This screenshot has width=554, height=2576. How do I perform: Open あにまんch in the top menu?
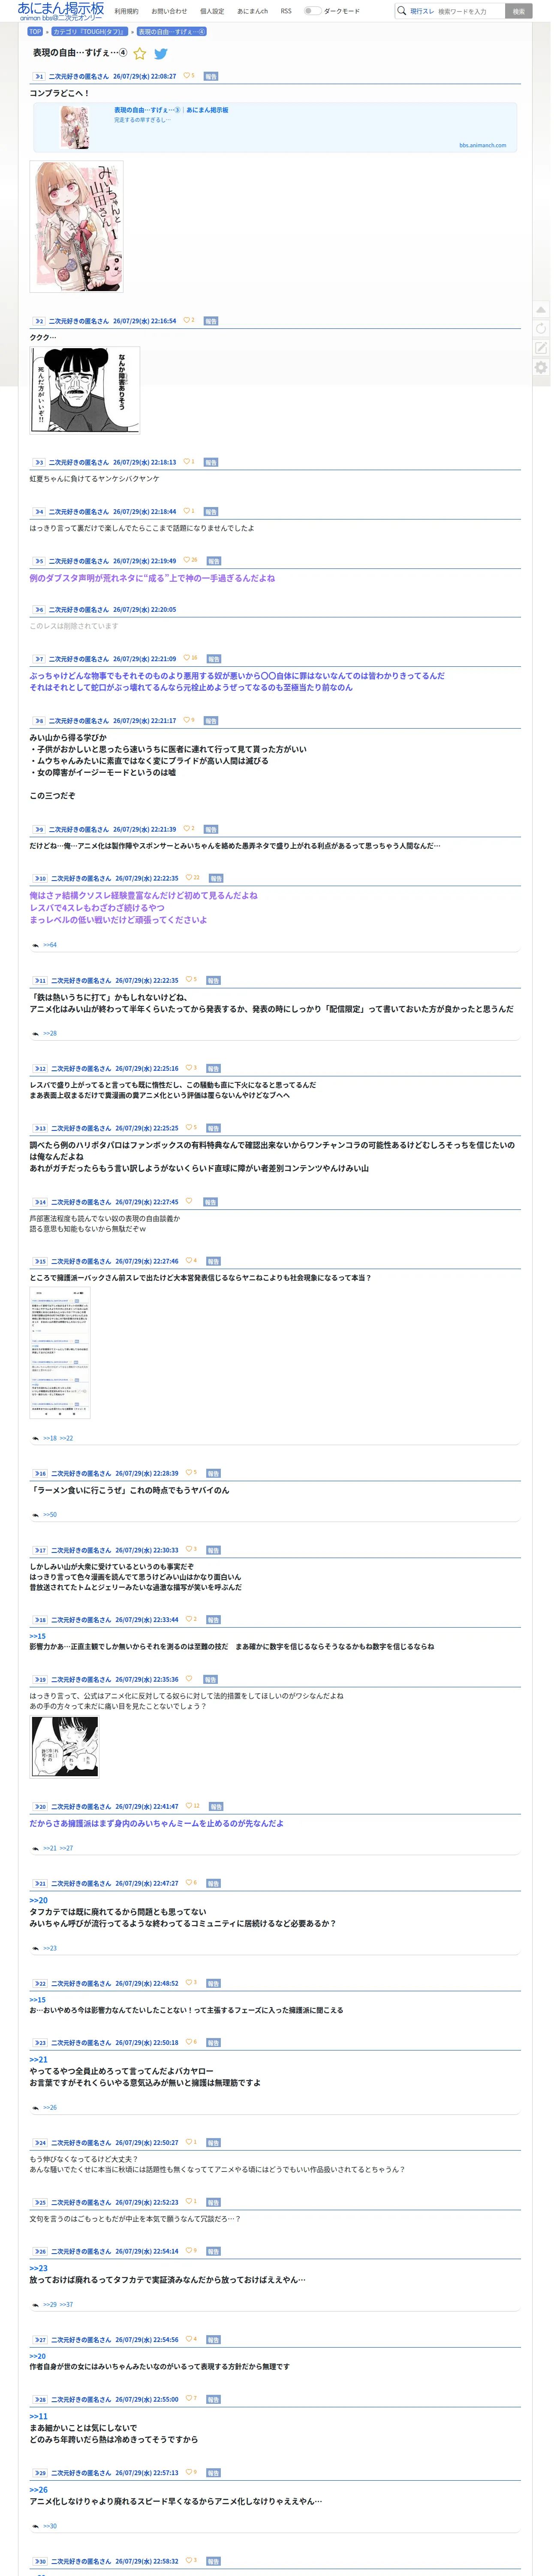pyautogui.click(x=253, y=11)
